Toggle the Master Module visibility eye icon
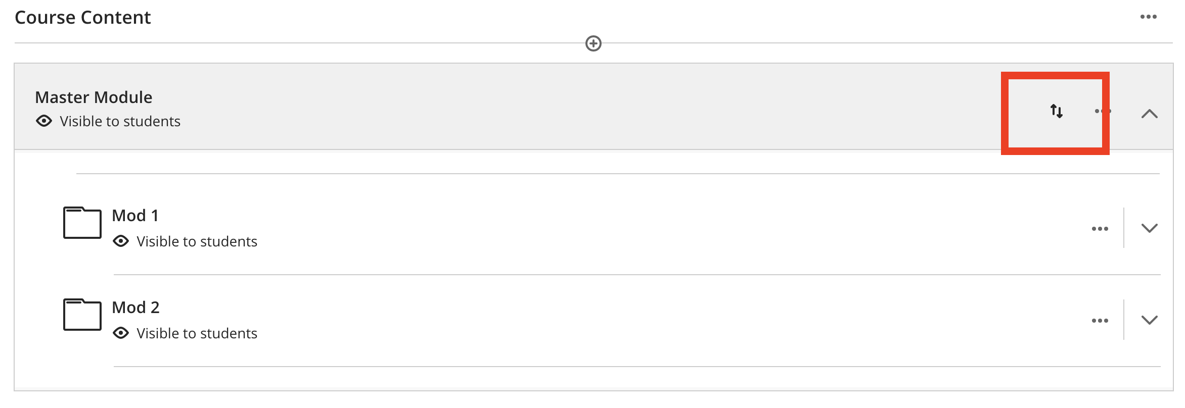The height and width of the screenshot is (408, 1185). 44,121
